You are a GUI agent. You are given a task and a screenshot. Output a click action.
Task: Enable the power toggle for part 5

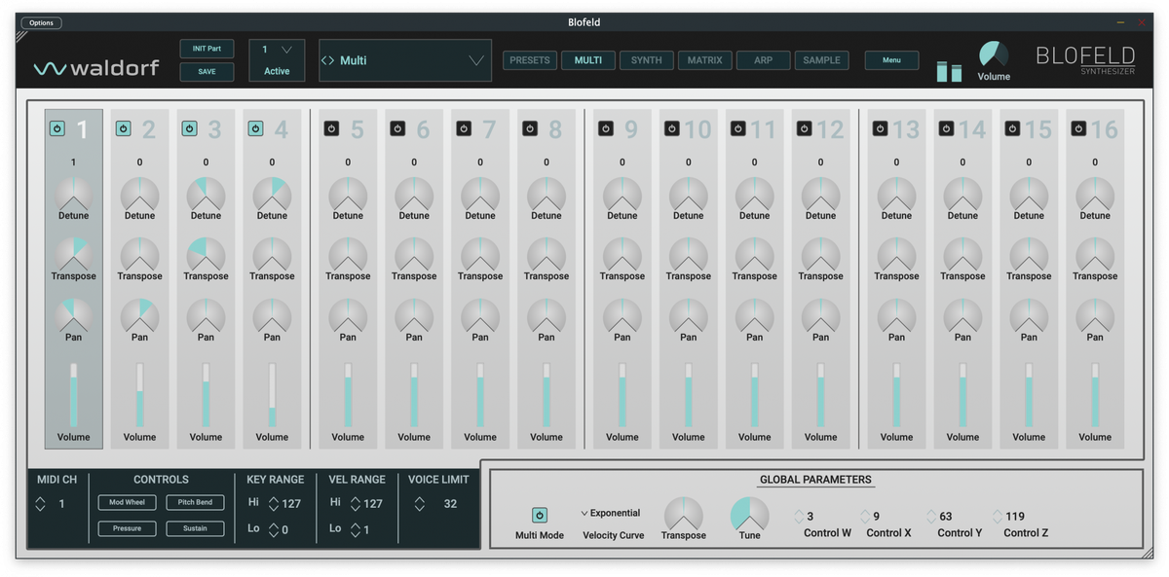(331, 128)
